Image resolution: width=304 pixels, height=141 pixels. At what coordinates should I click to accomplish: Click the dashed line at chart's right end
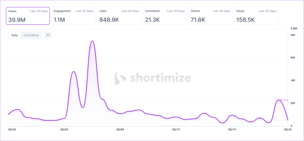(284, 100)
